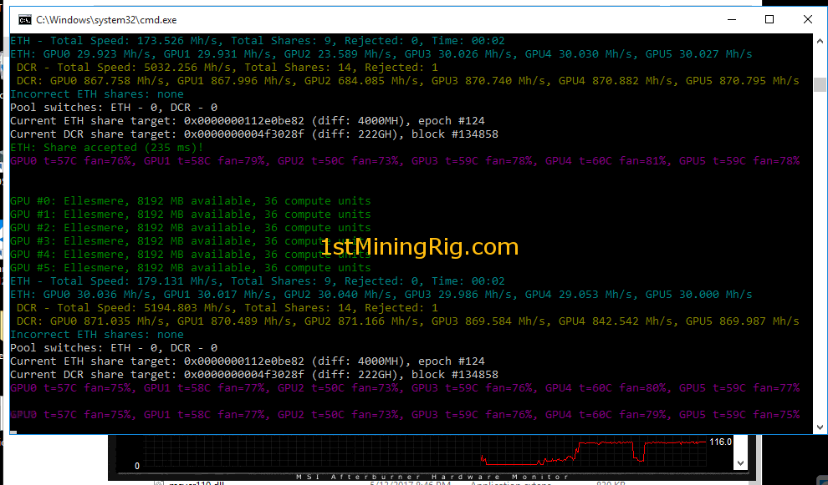Click the cmd.exe icon in title bar
The width and height of the screenshot is (828, 485).
click(25, 19)
